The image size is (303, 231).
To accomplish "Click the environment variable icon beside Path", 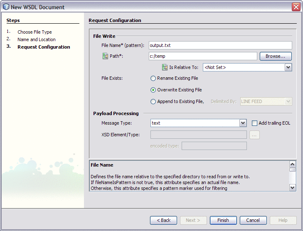I will pos(105,56).
